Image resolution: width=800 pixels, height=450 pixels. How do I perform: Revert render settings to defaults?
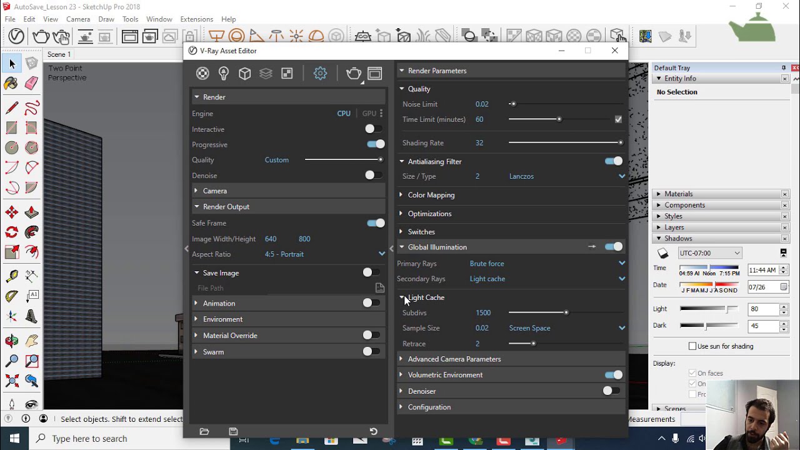coord(373,431)
